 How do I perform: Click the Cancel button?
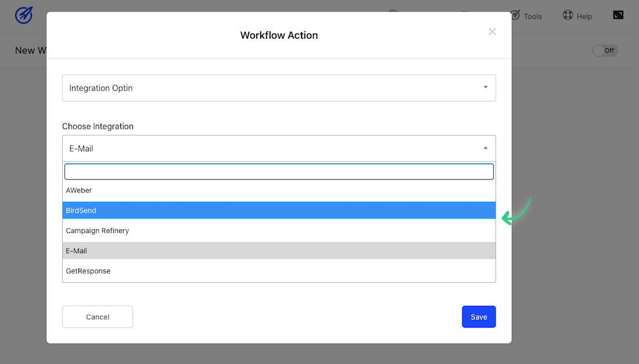click(98, 317)
